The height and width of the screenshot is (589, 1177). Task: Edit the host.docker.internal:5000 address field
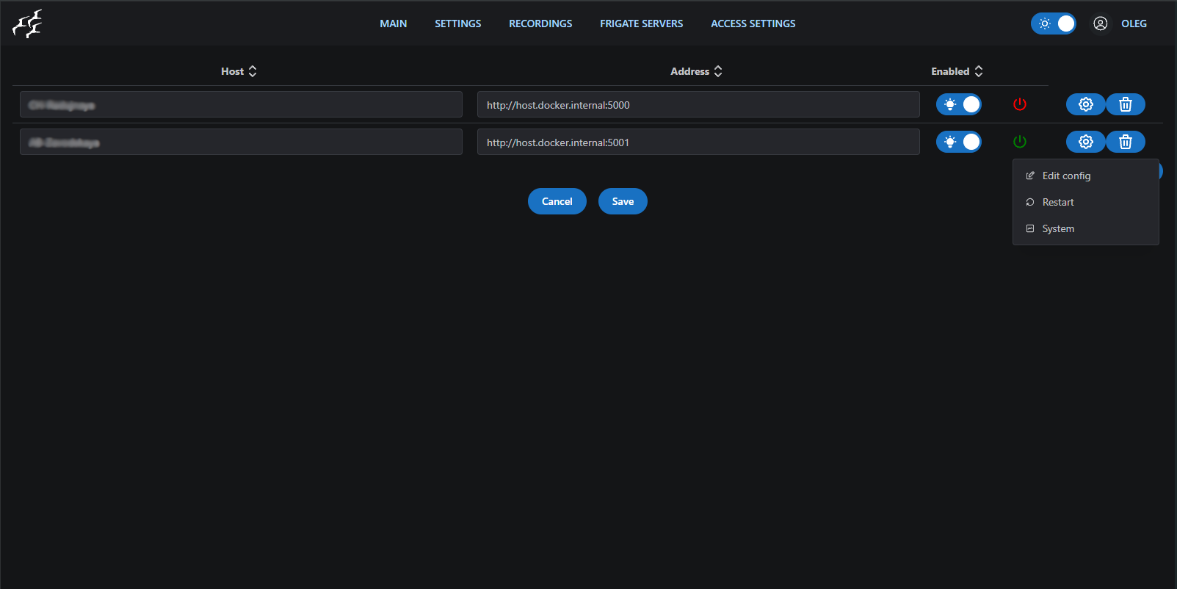pos(698,105)
